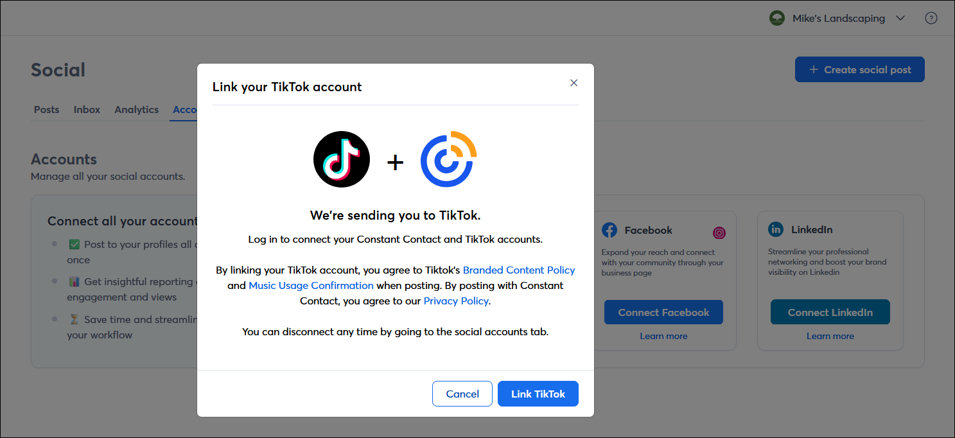Viewport: 955px width, 438px height.
Task: Switch to the Posts tab
Action: tap(46, 110)
